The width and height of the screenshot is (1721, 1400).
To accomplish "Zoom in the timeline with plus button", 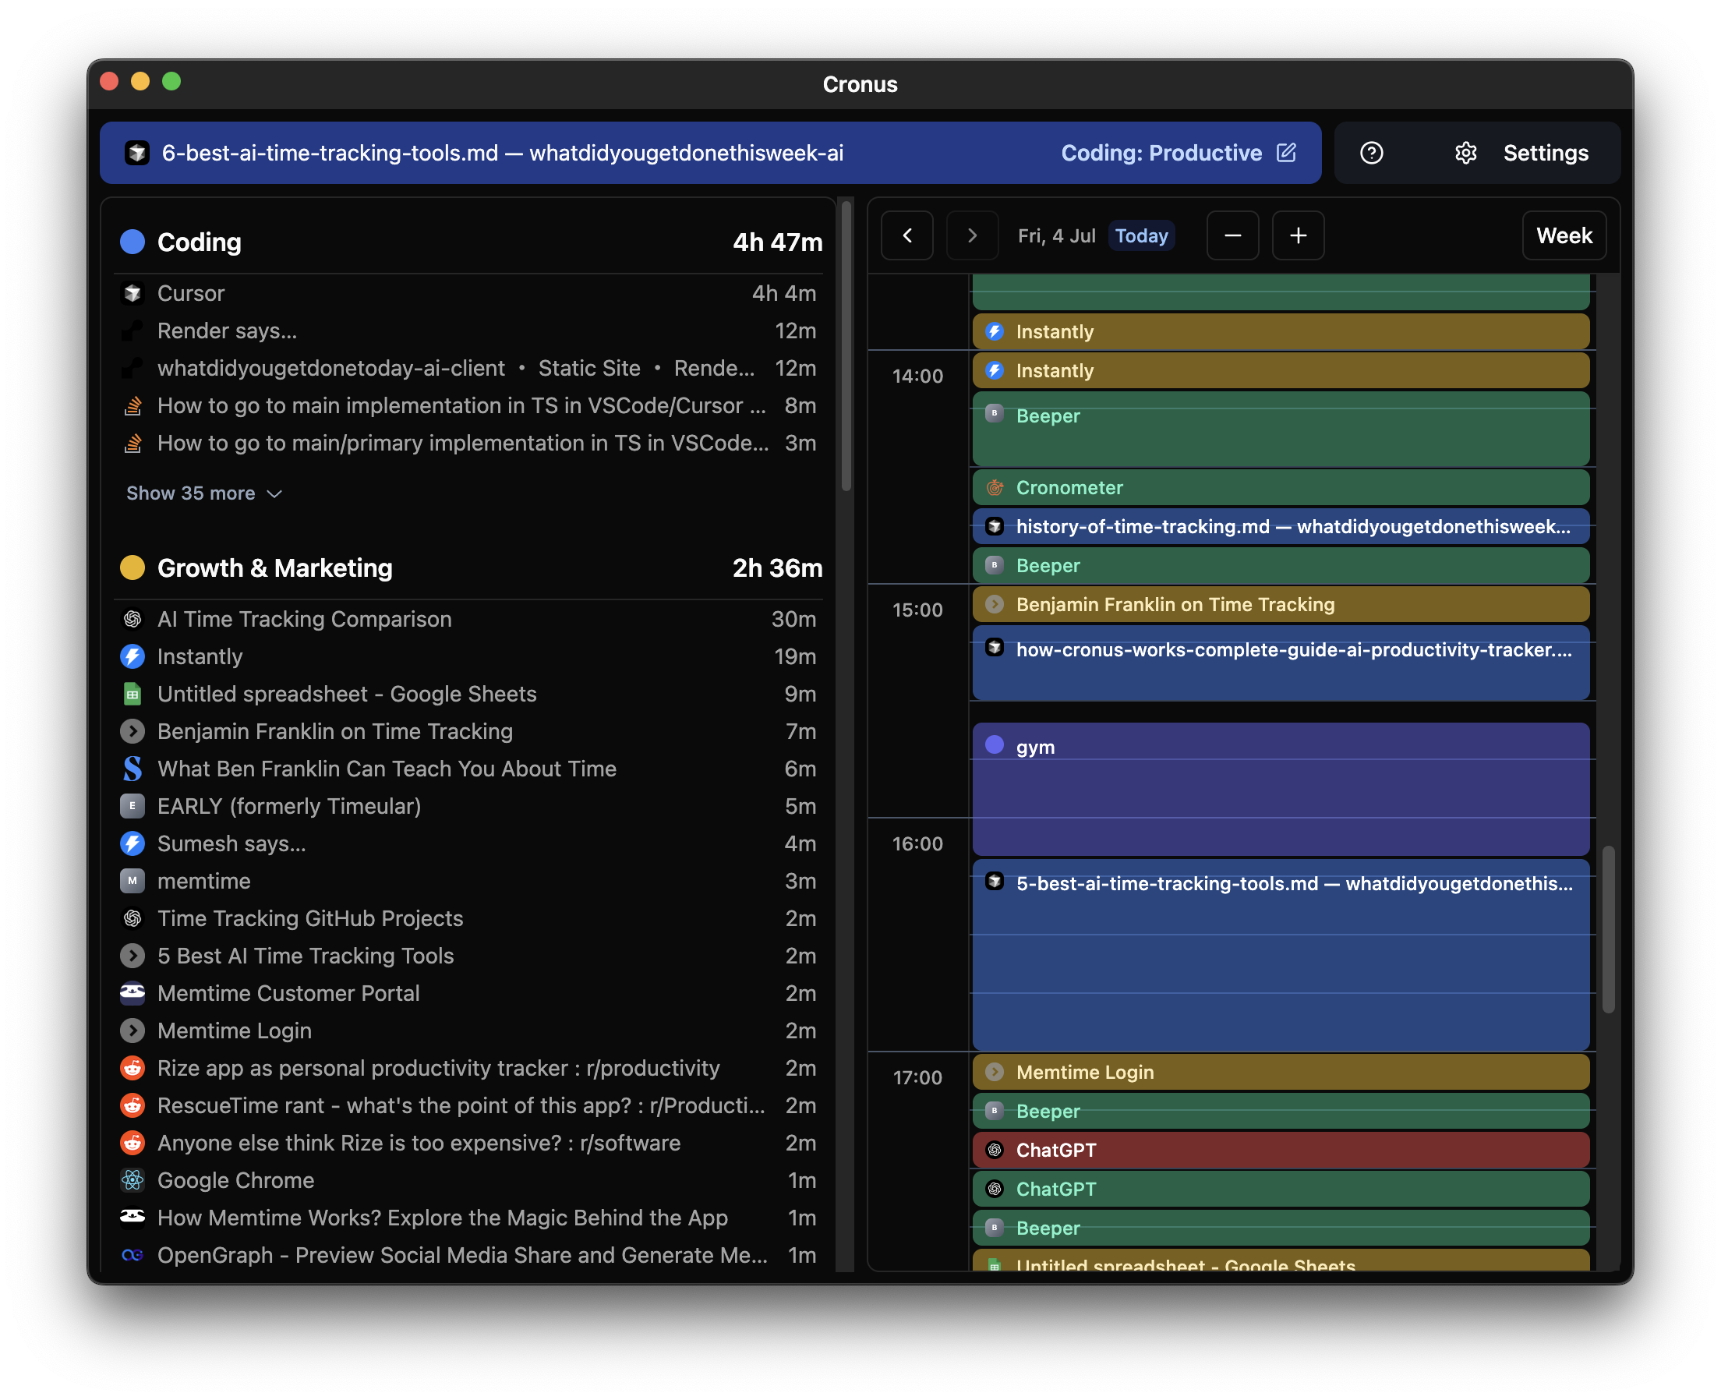I will point(1298,235).
